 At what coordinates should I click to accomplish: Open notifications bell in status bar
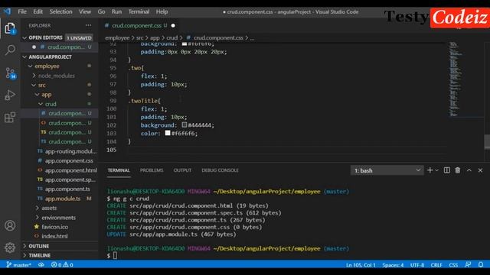click(x=481, y=265)
